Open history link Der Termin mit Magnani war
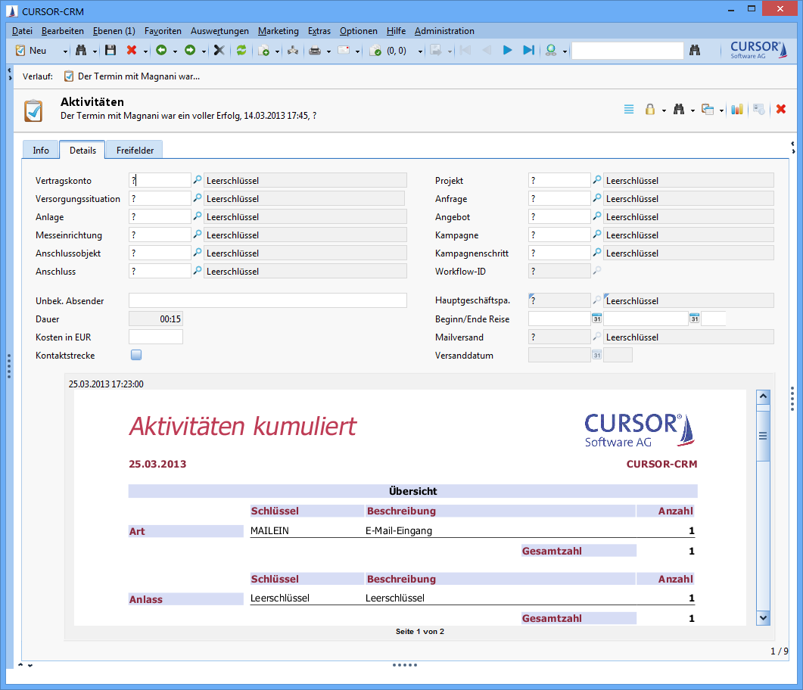Viewport: 803px width, 690px height. [x=139, y=76]
